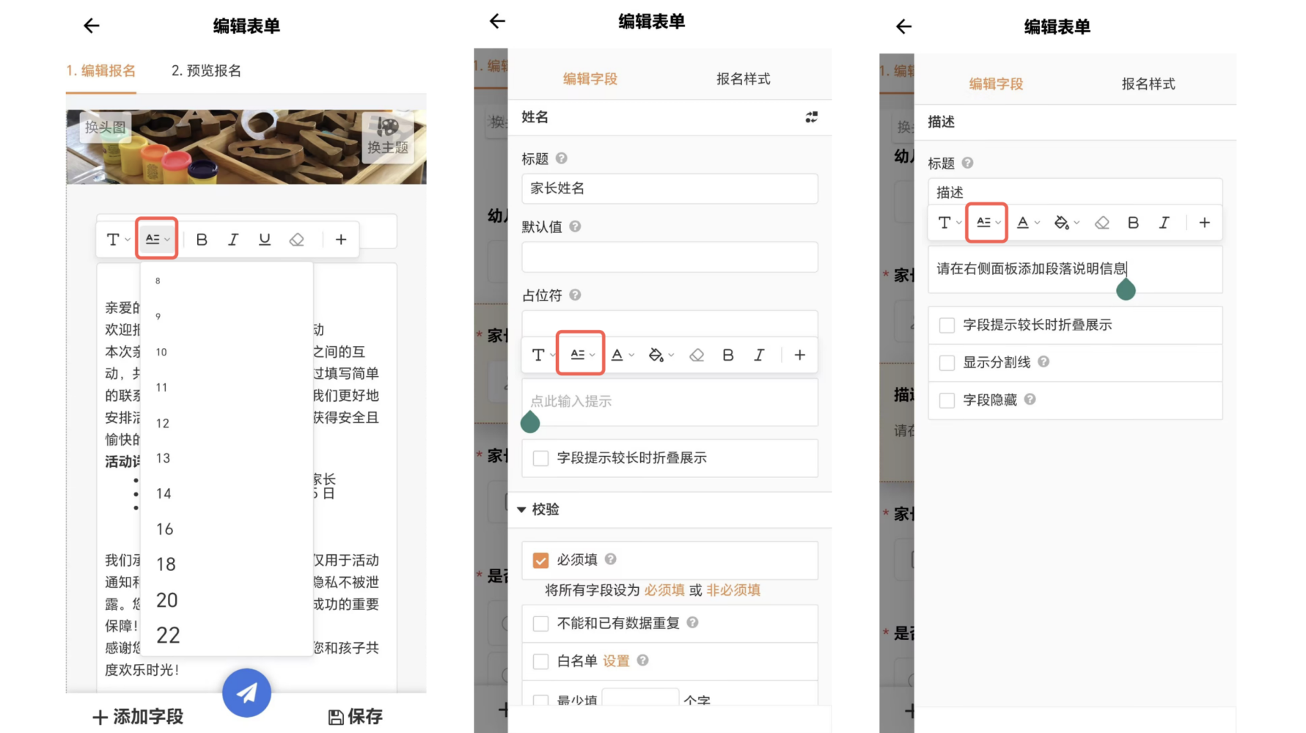This screenshot has height=733, width=1306.
Task: Click the 家长姓名 title input field
Action: tap(669, 188)
